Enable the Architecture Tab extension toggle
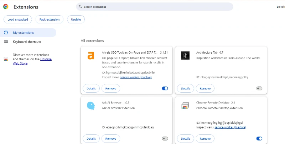The width and height of the screenshot is (285, 144). [x=259, y=88]
